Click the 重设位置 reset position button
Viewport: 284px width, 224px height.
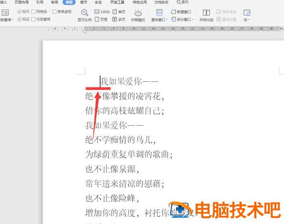[x=226, y=20]
